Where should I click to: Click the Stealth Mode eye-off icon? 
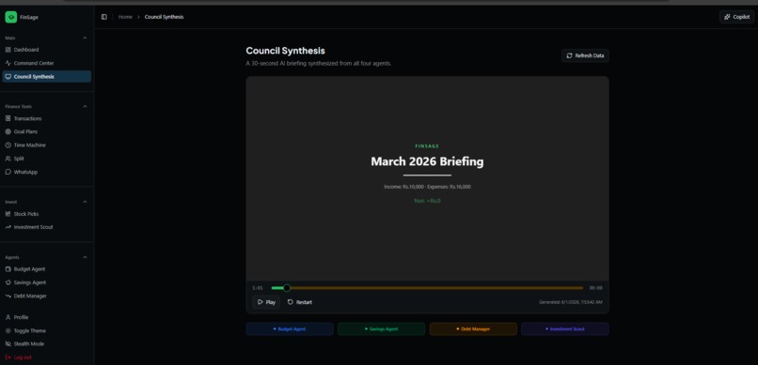point(8,343)
